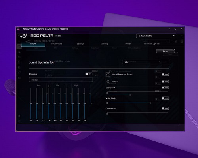
Task: Click the Virtual Surround Sound headphone icon
Action: pyautogui.click(x=108, y=75)
